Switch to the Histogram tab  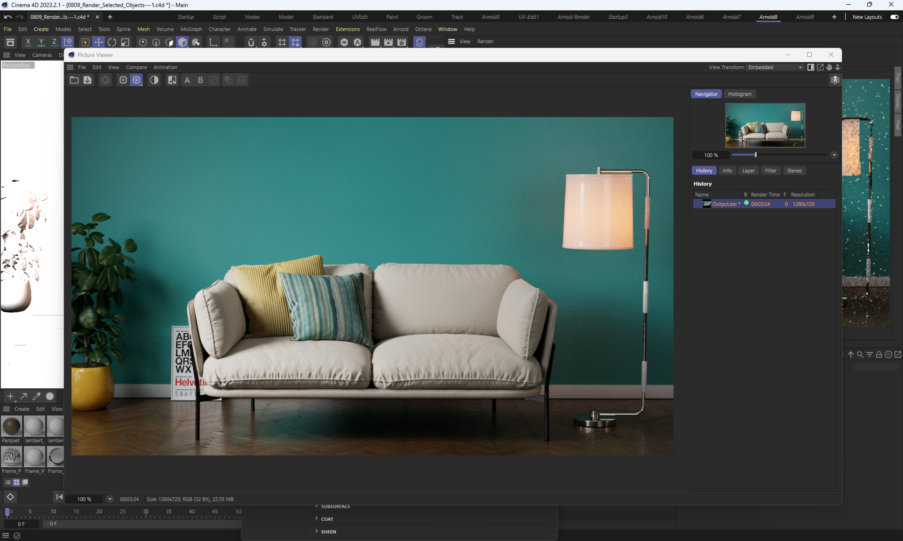tap(739, 94)
